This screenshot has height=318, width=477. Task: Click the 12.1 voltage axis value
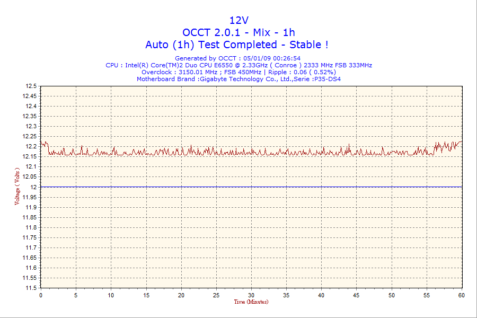point(31,167)
